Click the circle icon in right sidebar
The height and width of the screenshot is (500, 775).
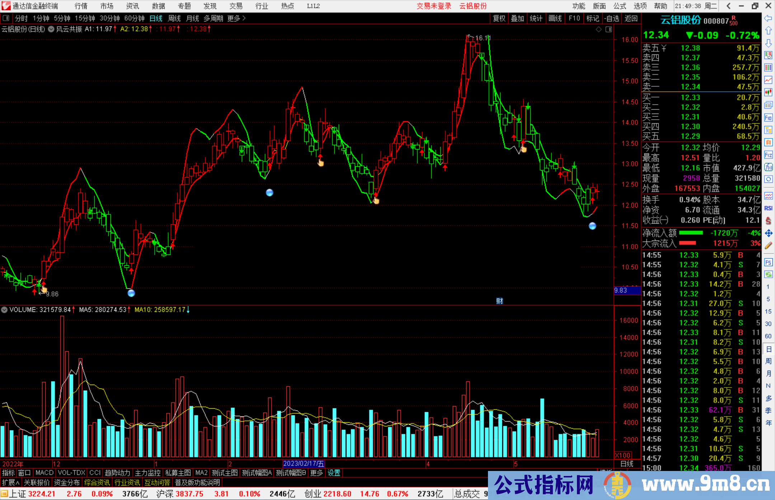click(x=768, y=179)
